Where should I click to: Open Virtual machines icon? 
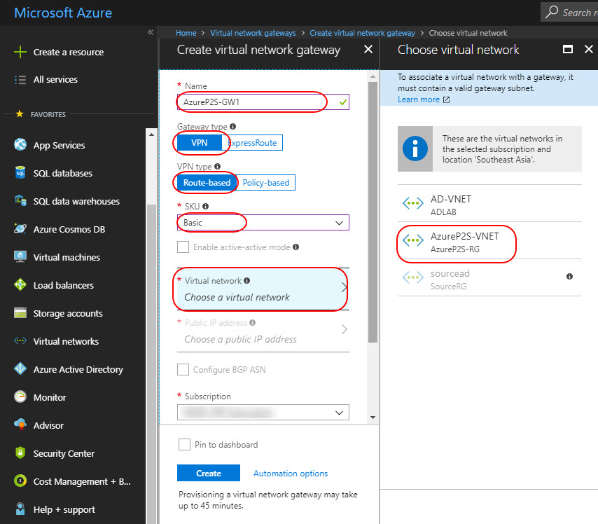[x=20, y=256]
